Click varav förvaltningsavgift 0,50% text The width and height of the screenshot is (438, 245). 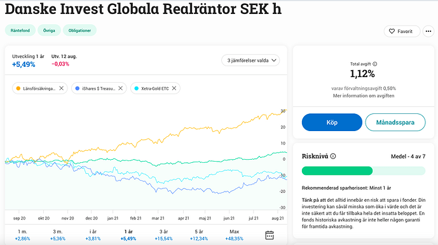tap(364, 88)
